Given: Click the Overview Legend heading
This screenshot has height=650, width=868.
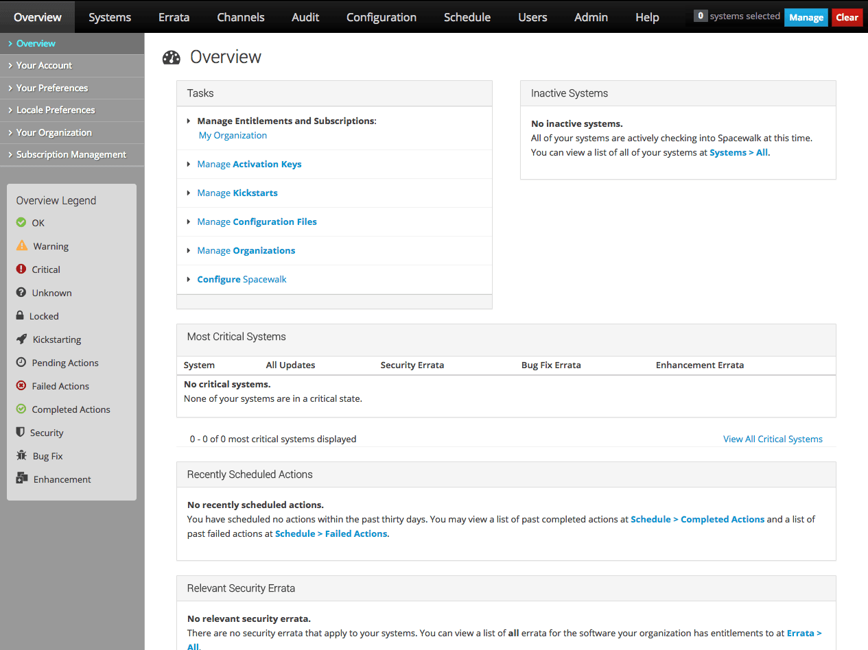Looking at the screenshot, I should click(x=56, y=200).
